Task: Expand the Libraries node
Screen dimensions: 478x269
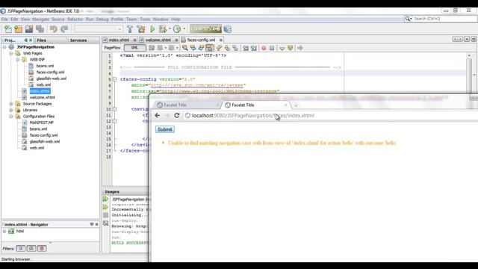Action: point(11,110)
